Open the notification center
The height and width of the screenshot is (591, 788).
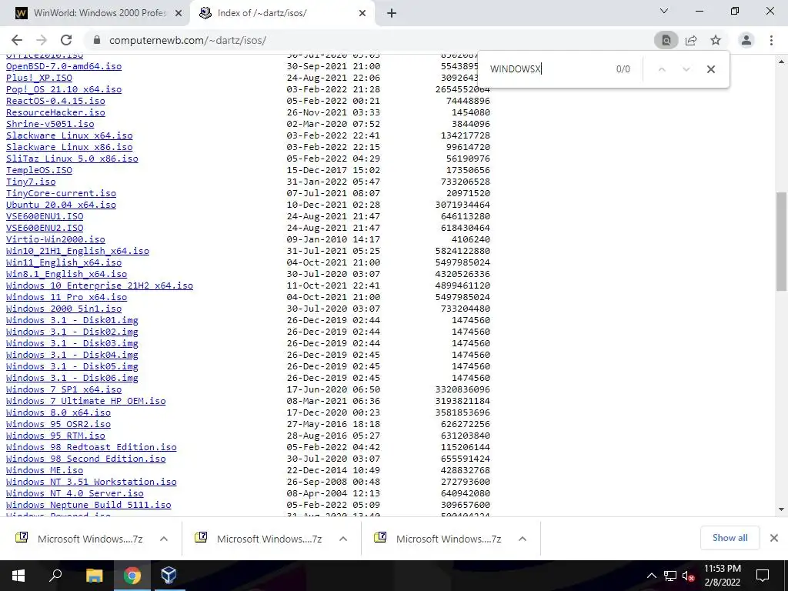tap(763, 576)
